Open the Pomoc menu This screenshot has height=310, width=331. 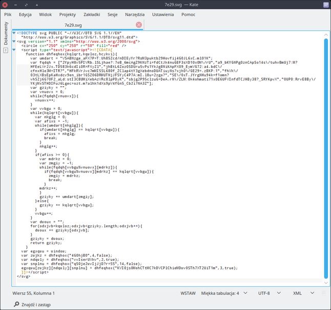click(188, 14)
